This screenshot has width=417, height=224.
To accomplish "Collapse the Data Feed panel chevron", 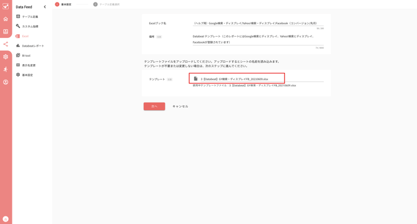I will [45, 7].
